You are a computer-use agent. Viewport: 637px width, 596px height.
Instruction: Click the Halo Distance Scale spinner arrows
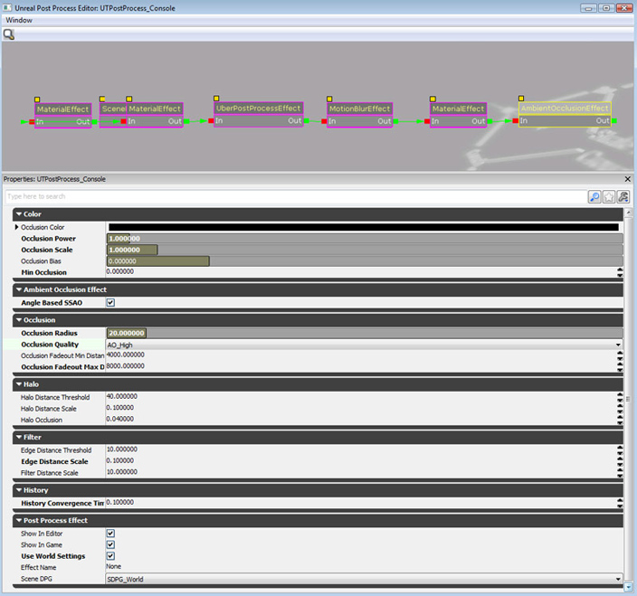tap(620, 409)
